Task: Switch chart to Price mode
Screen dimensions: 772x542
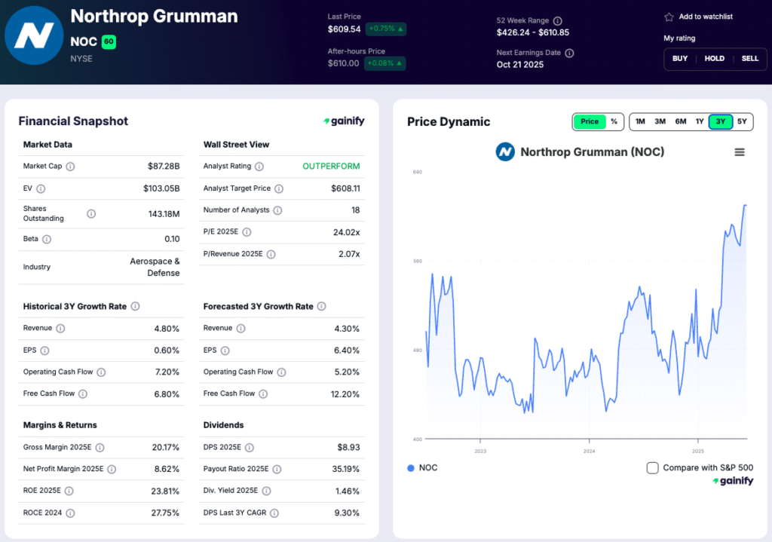Action: (590, 121)
